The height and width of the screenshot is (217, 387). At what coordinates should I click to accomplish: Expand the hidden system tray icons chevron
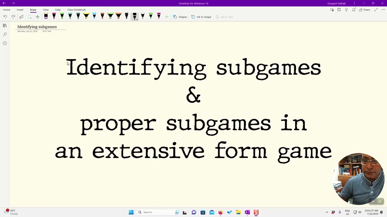[327, 212]
